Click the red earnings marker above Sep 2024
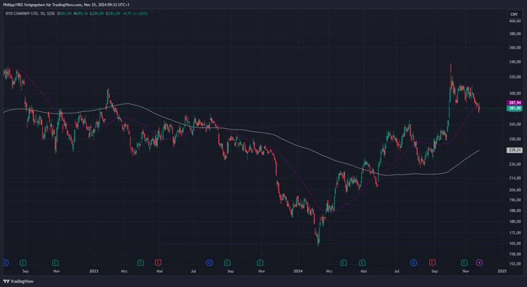Image resolution: width=527 pixels, height=287 pixels. click(432, 262)
